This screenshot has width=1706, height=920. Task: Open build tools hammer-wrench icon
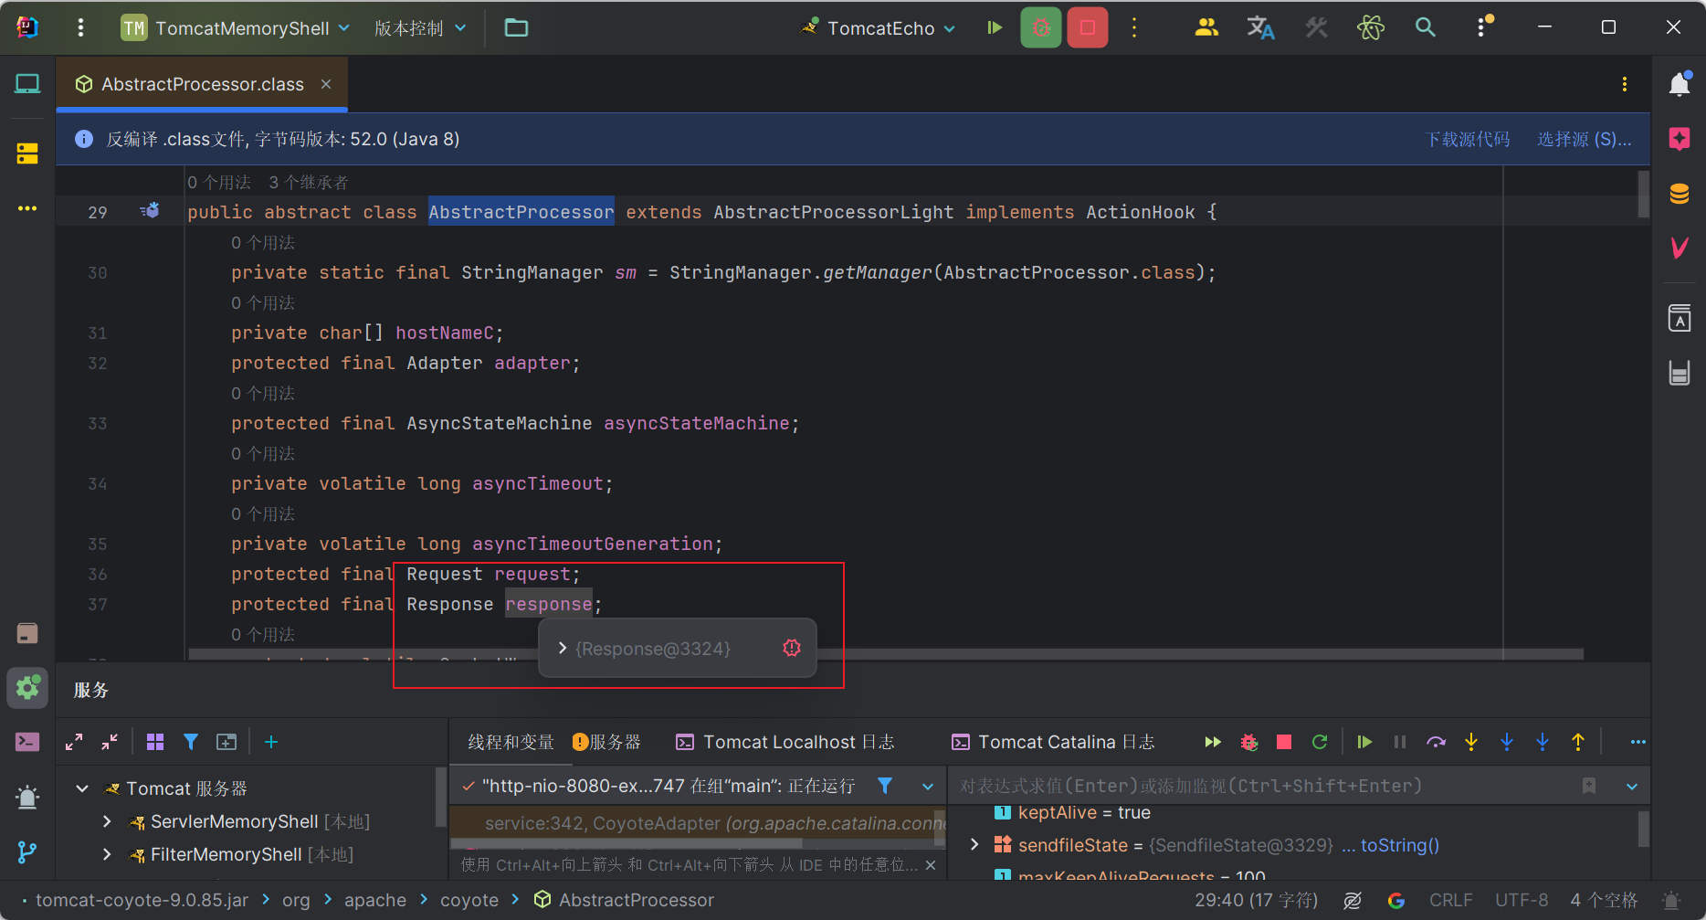pos(1316,27)
